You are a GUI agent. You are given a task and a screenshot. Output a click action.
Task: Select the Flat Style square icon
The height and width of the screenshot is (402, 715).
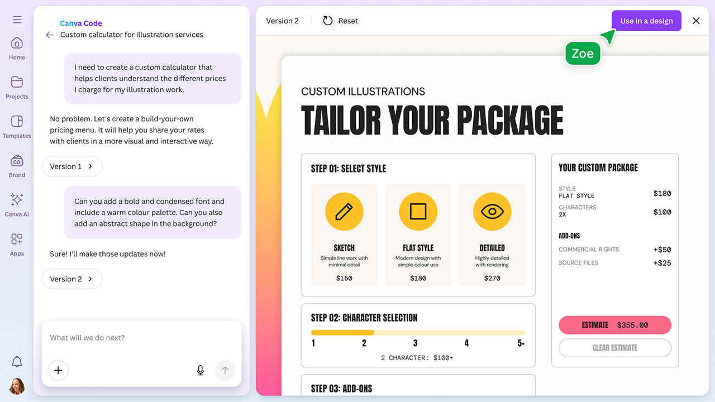418,212
